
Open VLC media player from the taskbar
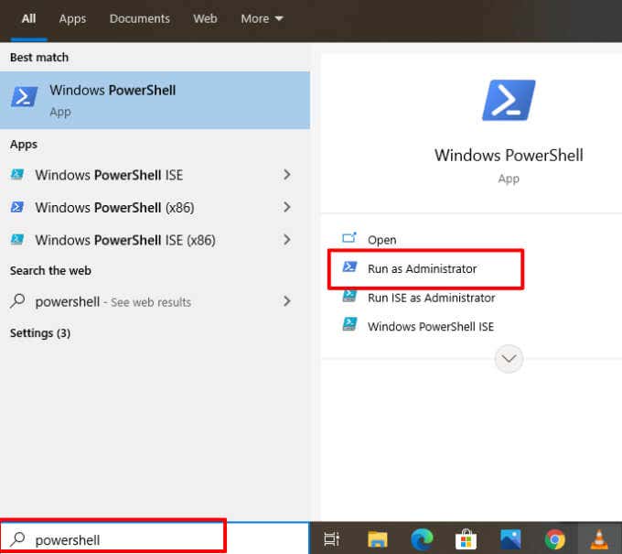point(599,539)
